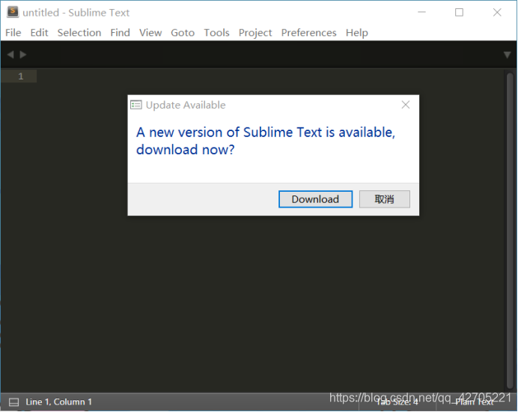
Task: Open the Preferences menu
Action: pyautogui.click(x=308, y=33)
